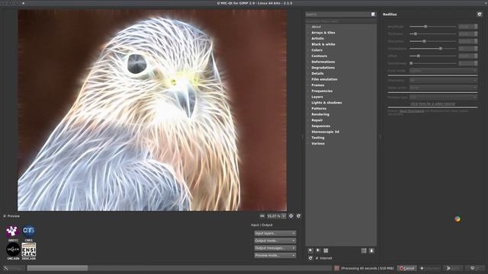Click the CNRS logo
488x274 pixels.
[x=29, y=231]
